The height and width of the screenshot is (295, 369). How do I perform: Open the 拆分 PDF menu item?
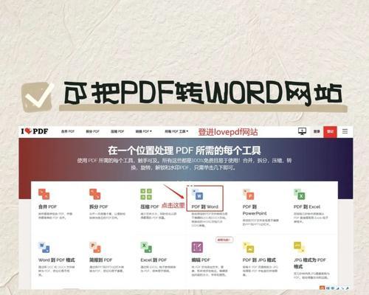(92, 131)
